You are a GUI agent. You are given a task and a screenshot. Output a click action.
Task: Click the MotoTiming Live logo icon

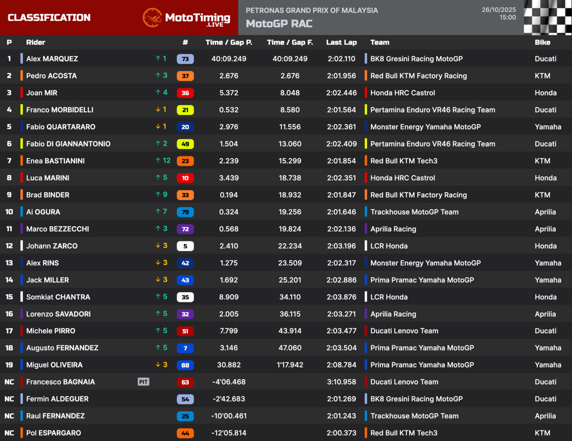point(152,17)
